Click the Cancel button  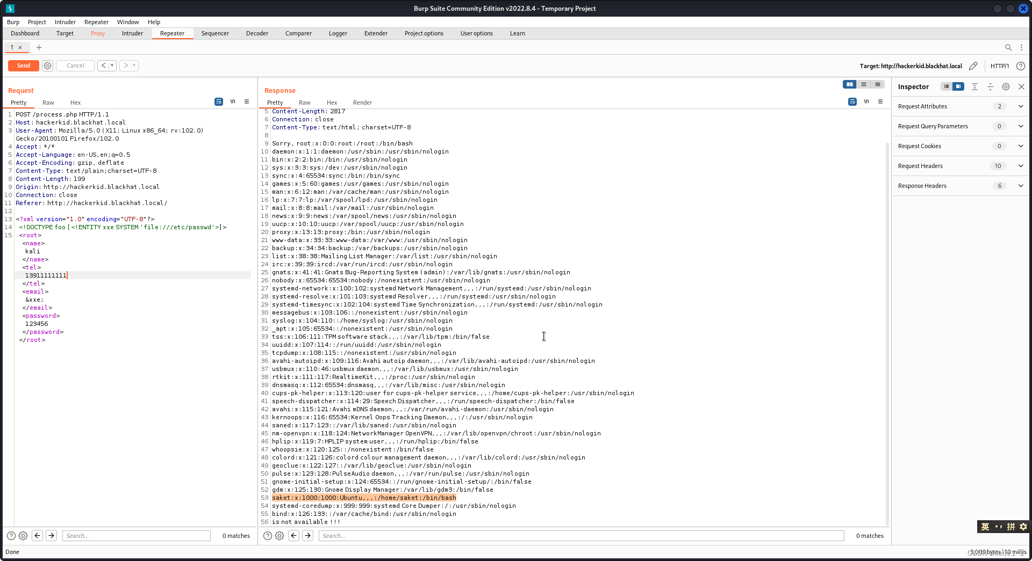(x=75, y=65)
